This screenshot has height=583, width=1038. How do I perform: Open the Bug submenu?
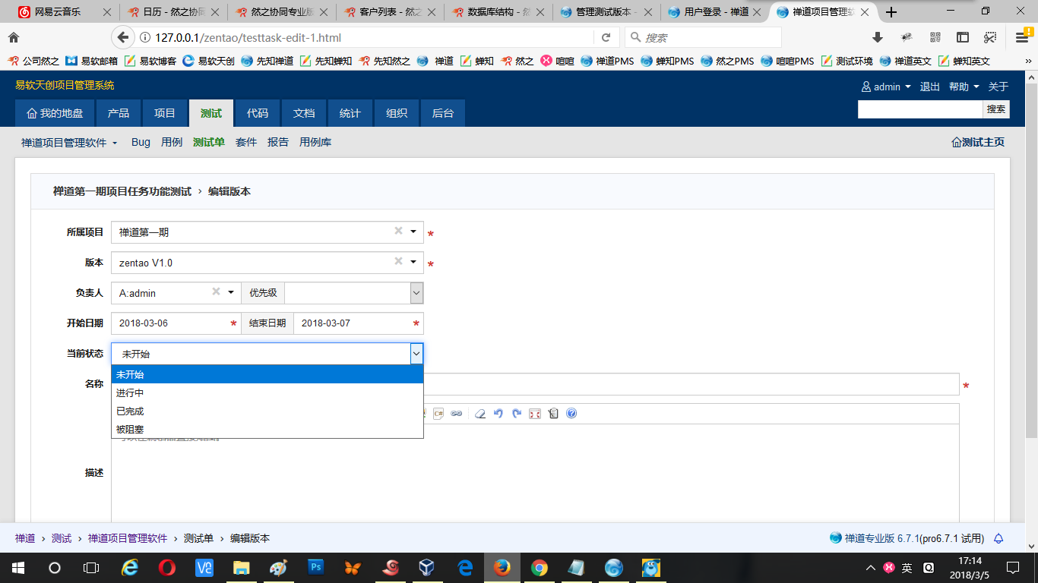pyautogui.click(x=141, y=142)
